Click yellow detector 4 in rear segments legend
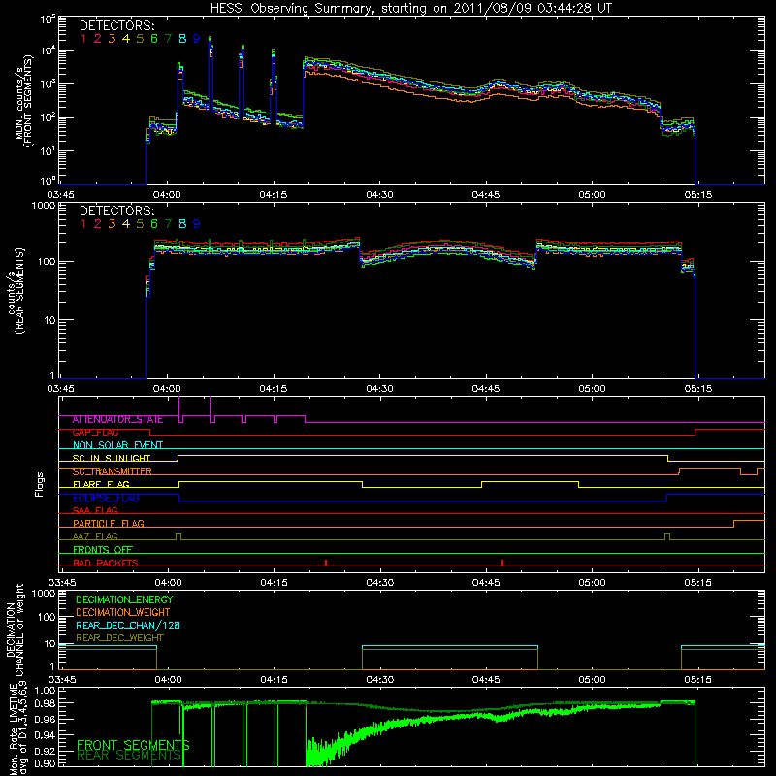The image size is (776, 776). (126, 224)
